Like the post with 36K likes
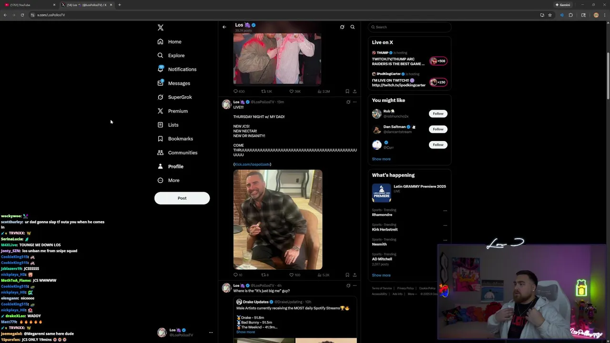The width and height of the screenshot is (610, 343). pyautogui.click(x=291, y=91)
